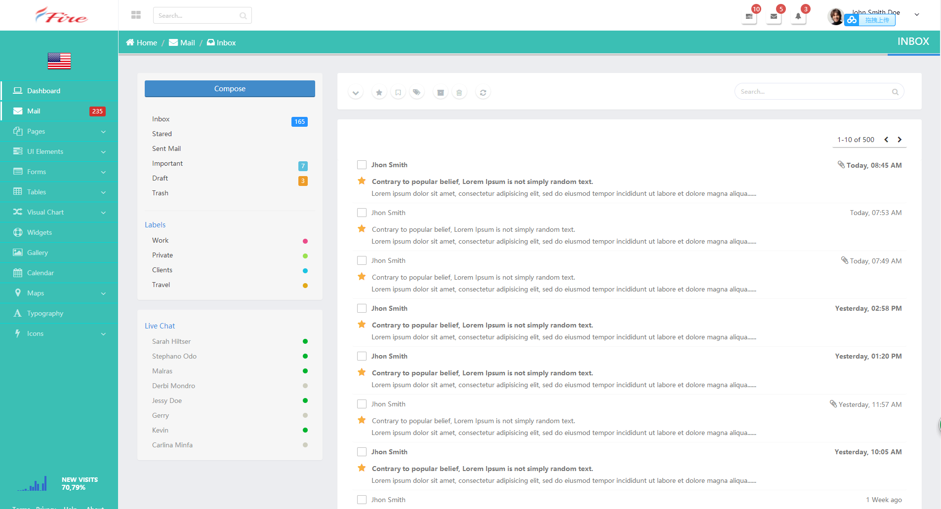The image size is (941, 509).
Task: Expand the Icons sidebar menu
Action: pyautogui.click(x=59, y=333)
